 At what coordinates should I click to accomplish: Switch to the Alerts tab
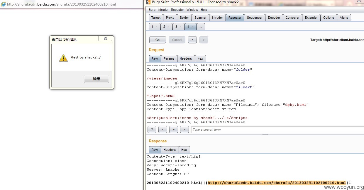(344, 18)
